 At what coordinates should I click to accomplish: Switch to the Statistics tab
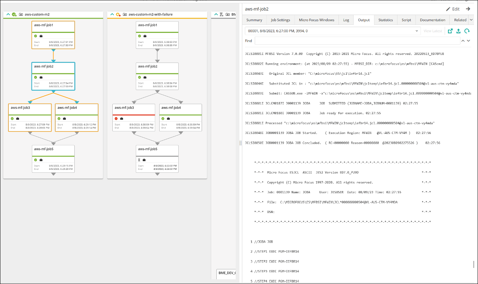pos(385,20)
